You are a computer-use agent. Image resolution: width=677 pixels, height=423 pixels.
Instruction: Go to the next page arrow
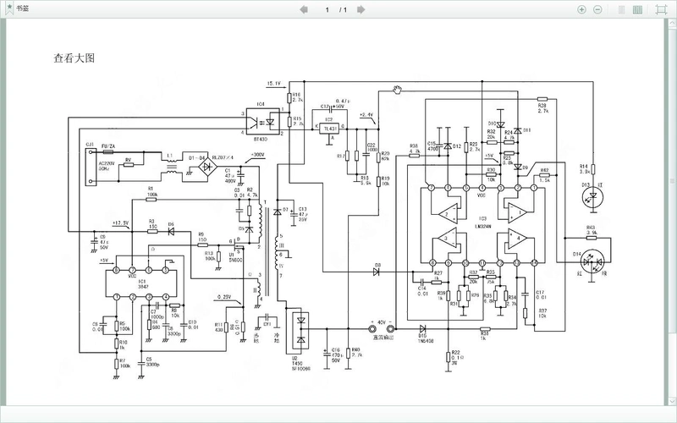[361, 9]
